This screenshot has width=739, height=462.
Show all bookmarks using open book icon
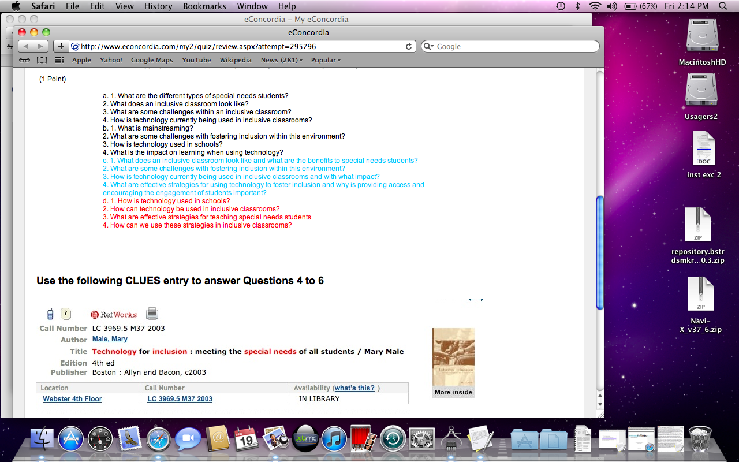pyautogui.click(x=42, y=60)
